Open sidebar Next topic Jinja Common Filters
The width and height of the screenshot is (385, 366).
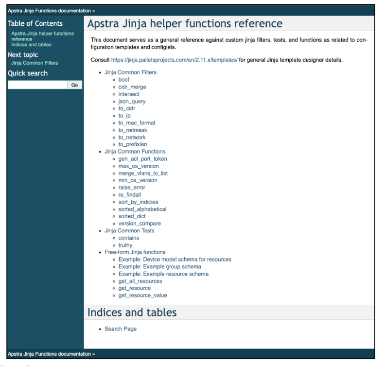(35, 63)
